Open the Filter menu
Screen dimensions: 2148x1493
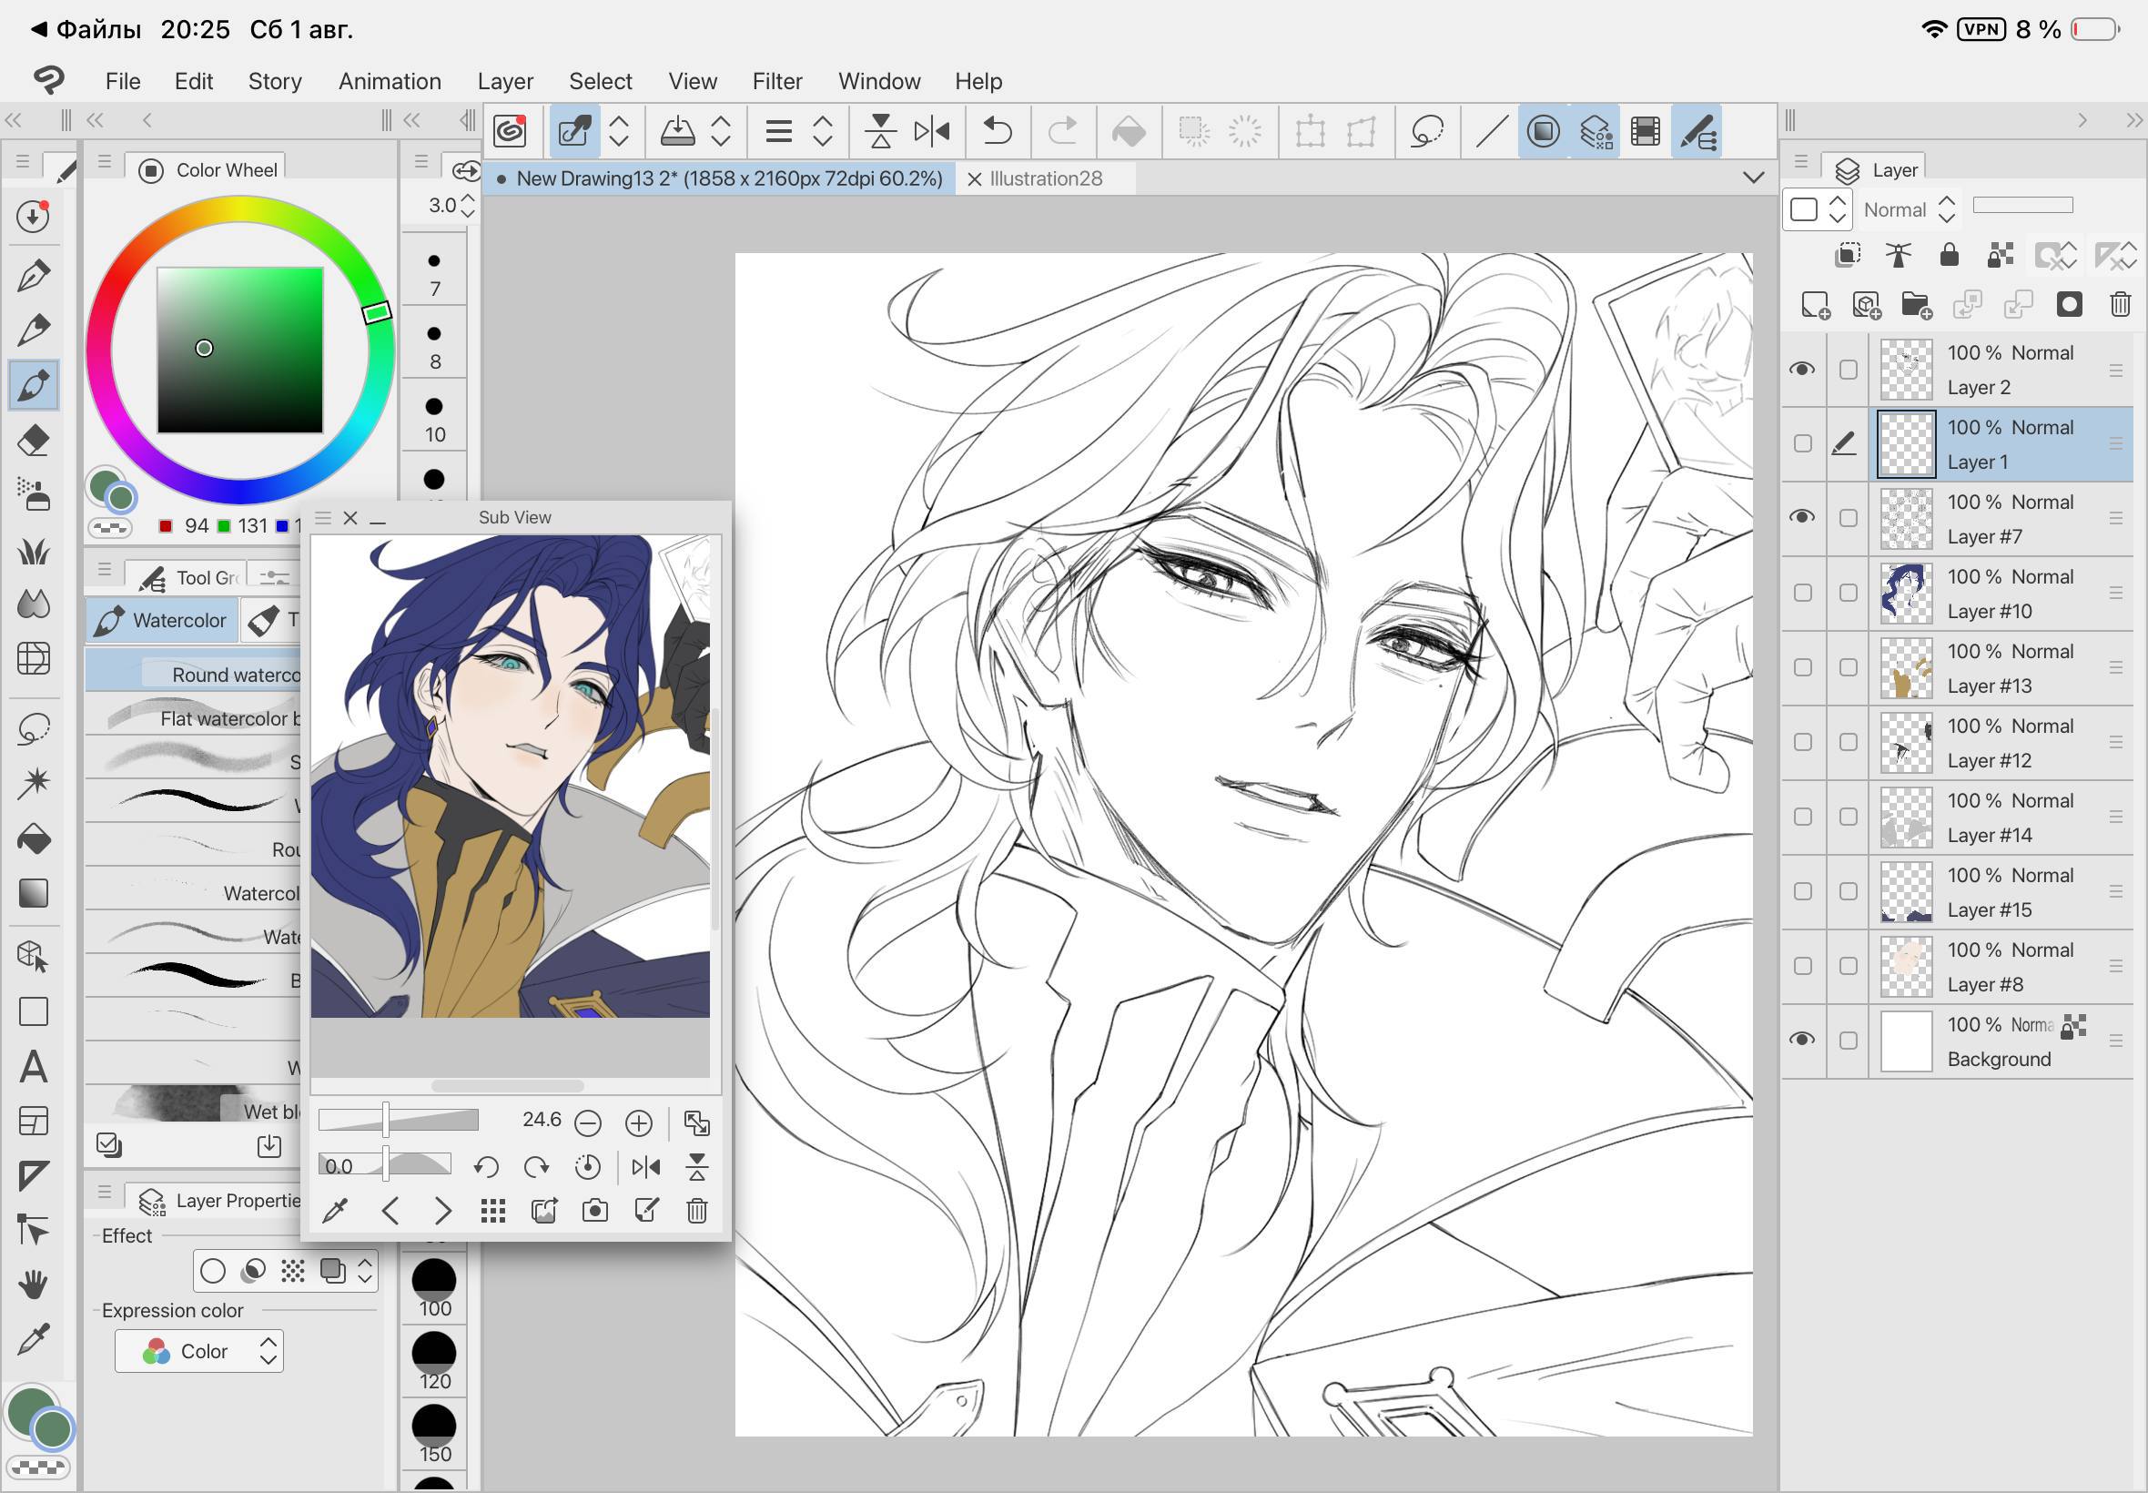tap(777, 81)
